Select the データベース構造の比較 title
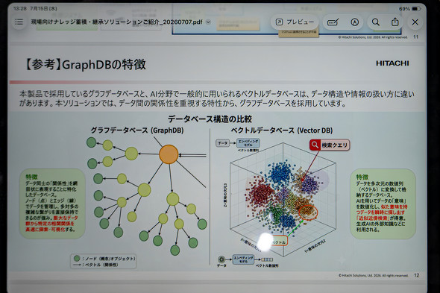440x293 pixels. (210, 119)
